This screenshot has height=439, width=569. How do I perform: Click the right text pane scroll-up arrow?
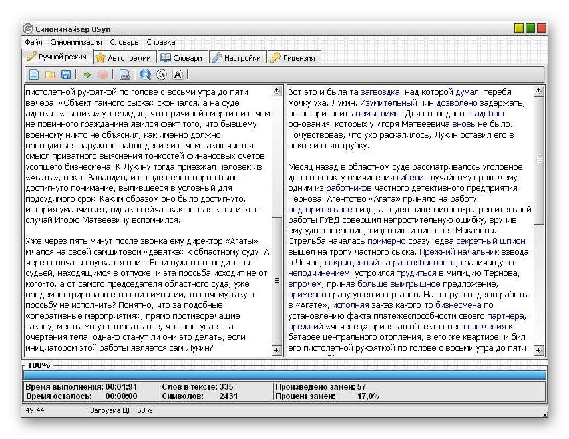coord(539,91)
